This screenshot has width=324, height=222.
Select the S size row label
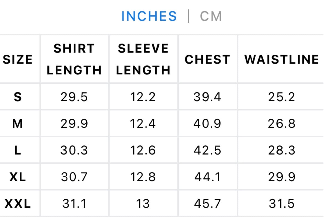tap(18, 97)
